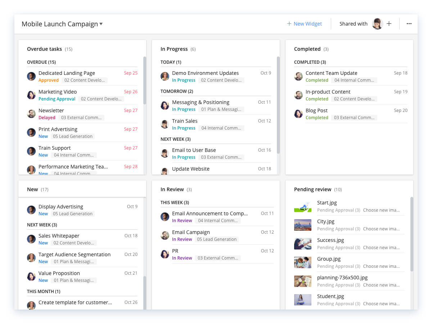Open the three-dot more options menu
Viewport: 432px width, 324px height.
[409, 24]
